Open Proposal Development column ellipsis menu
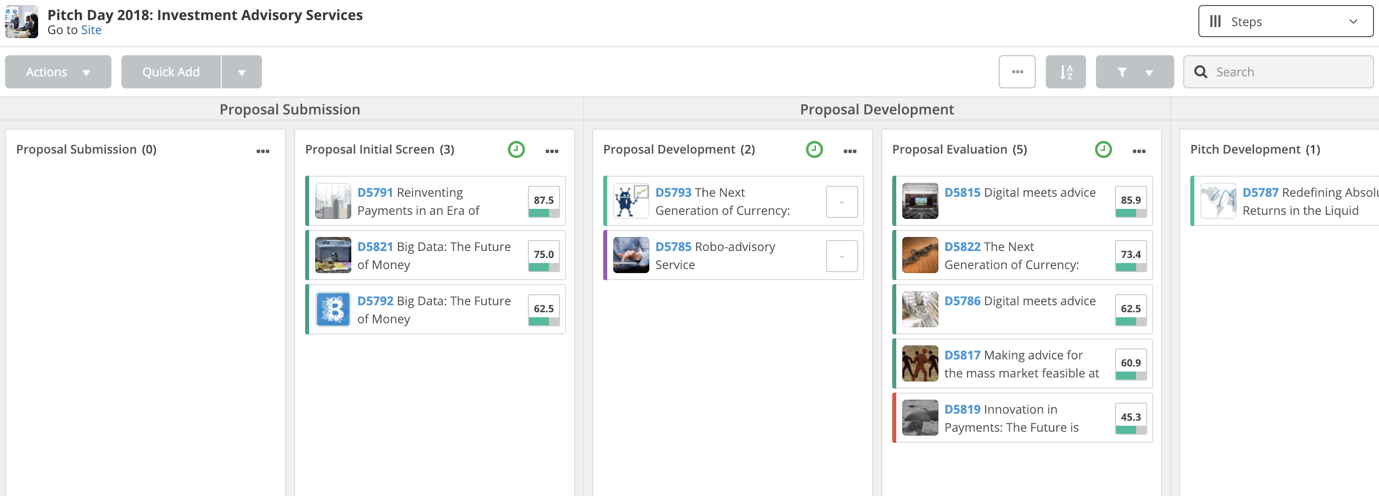Viewport: 1379px width, 496px height. click(850, 151)
